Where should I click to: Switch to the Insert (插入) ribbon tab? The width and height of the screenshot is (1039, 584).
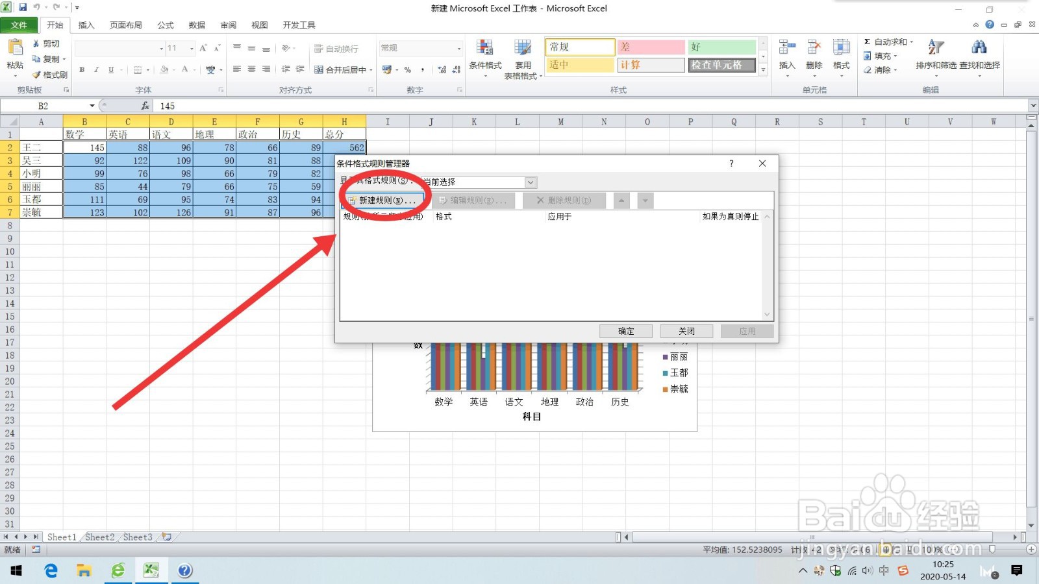point(86,25)
